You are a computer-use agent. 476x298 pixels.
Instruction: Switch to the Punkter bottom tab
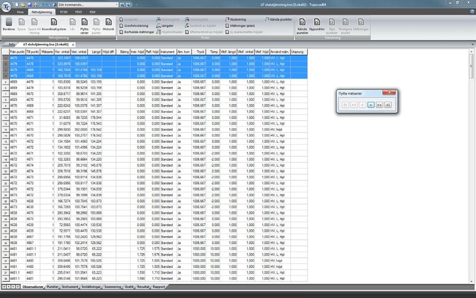click(x=53, y=287)
